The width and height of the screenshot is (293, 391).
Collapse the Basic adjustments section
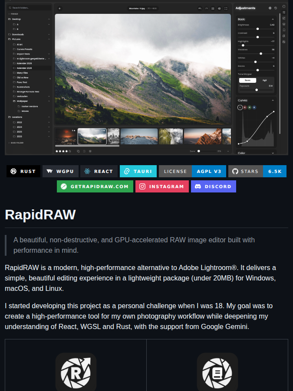(x=273, y=19)
